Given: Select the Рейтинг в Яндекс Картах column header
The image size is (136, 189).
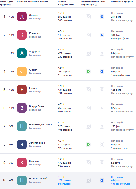Looking at the screenshot, I should tap(66, 3).
